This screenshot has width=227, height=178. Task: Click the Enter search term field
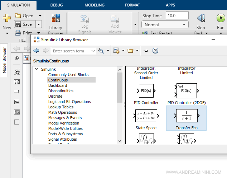click(x=71, y=51)
